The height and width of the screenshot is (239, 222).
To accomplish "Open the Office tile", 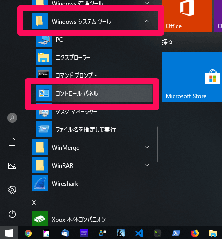I will [x=187, y=16].
